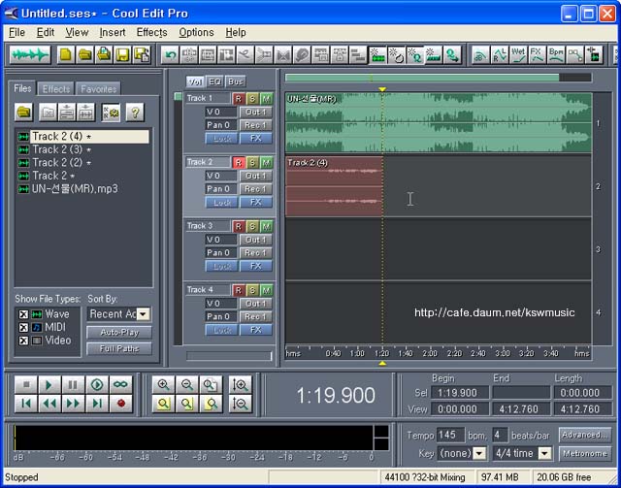This screenshot has height=488, width=621.
Task: Open the File menu
Action: [17, 32]
